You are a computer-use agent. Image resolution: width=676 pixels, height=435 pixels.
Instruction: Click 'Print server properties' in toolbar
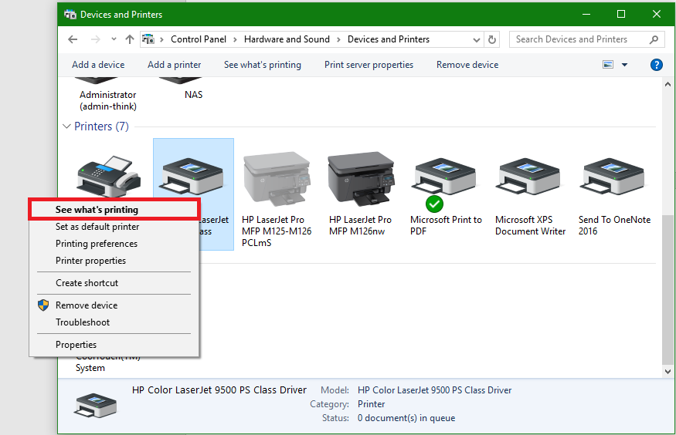pos(369,65)
